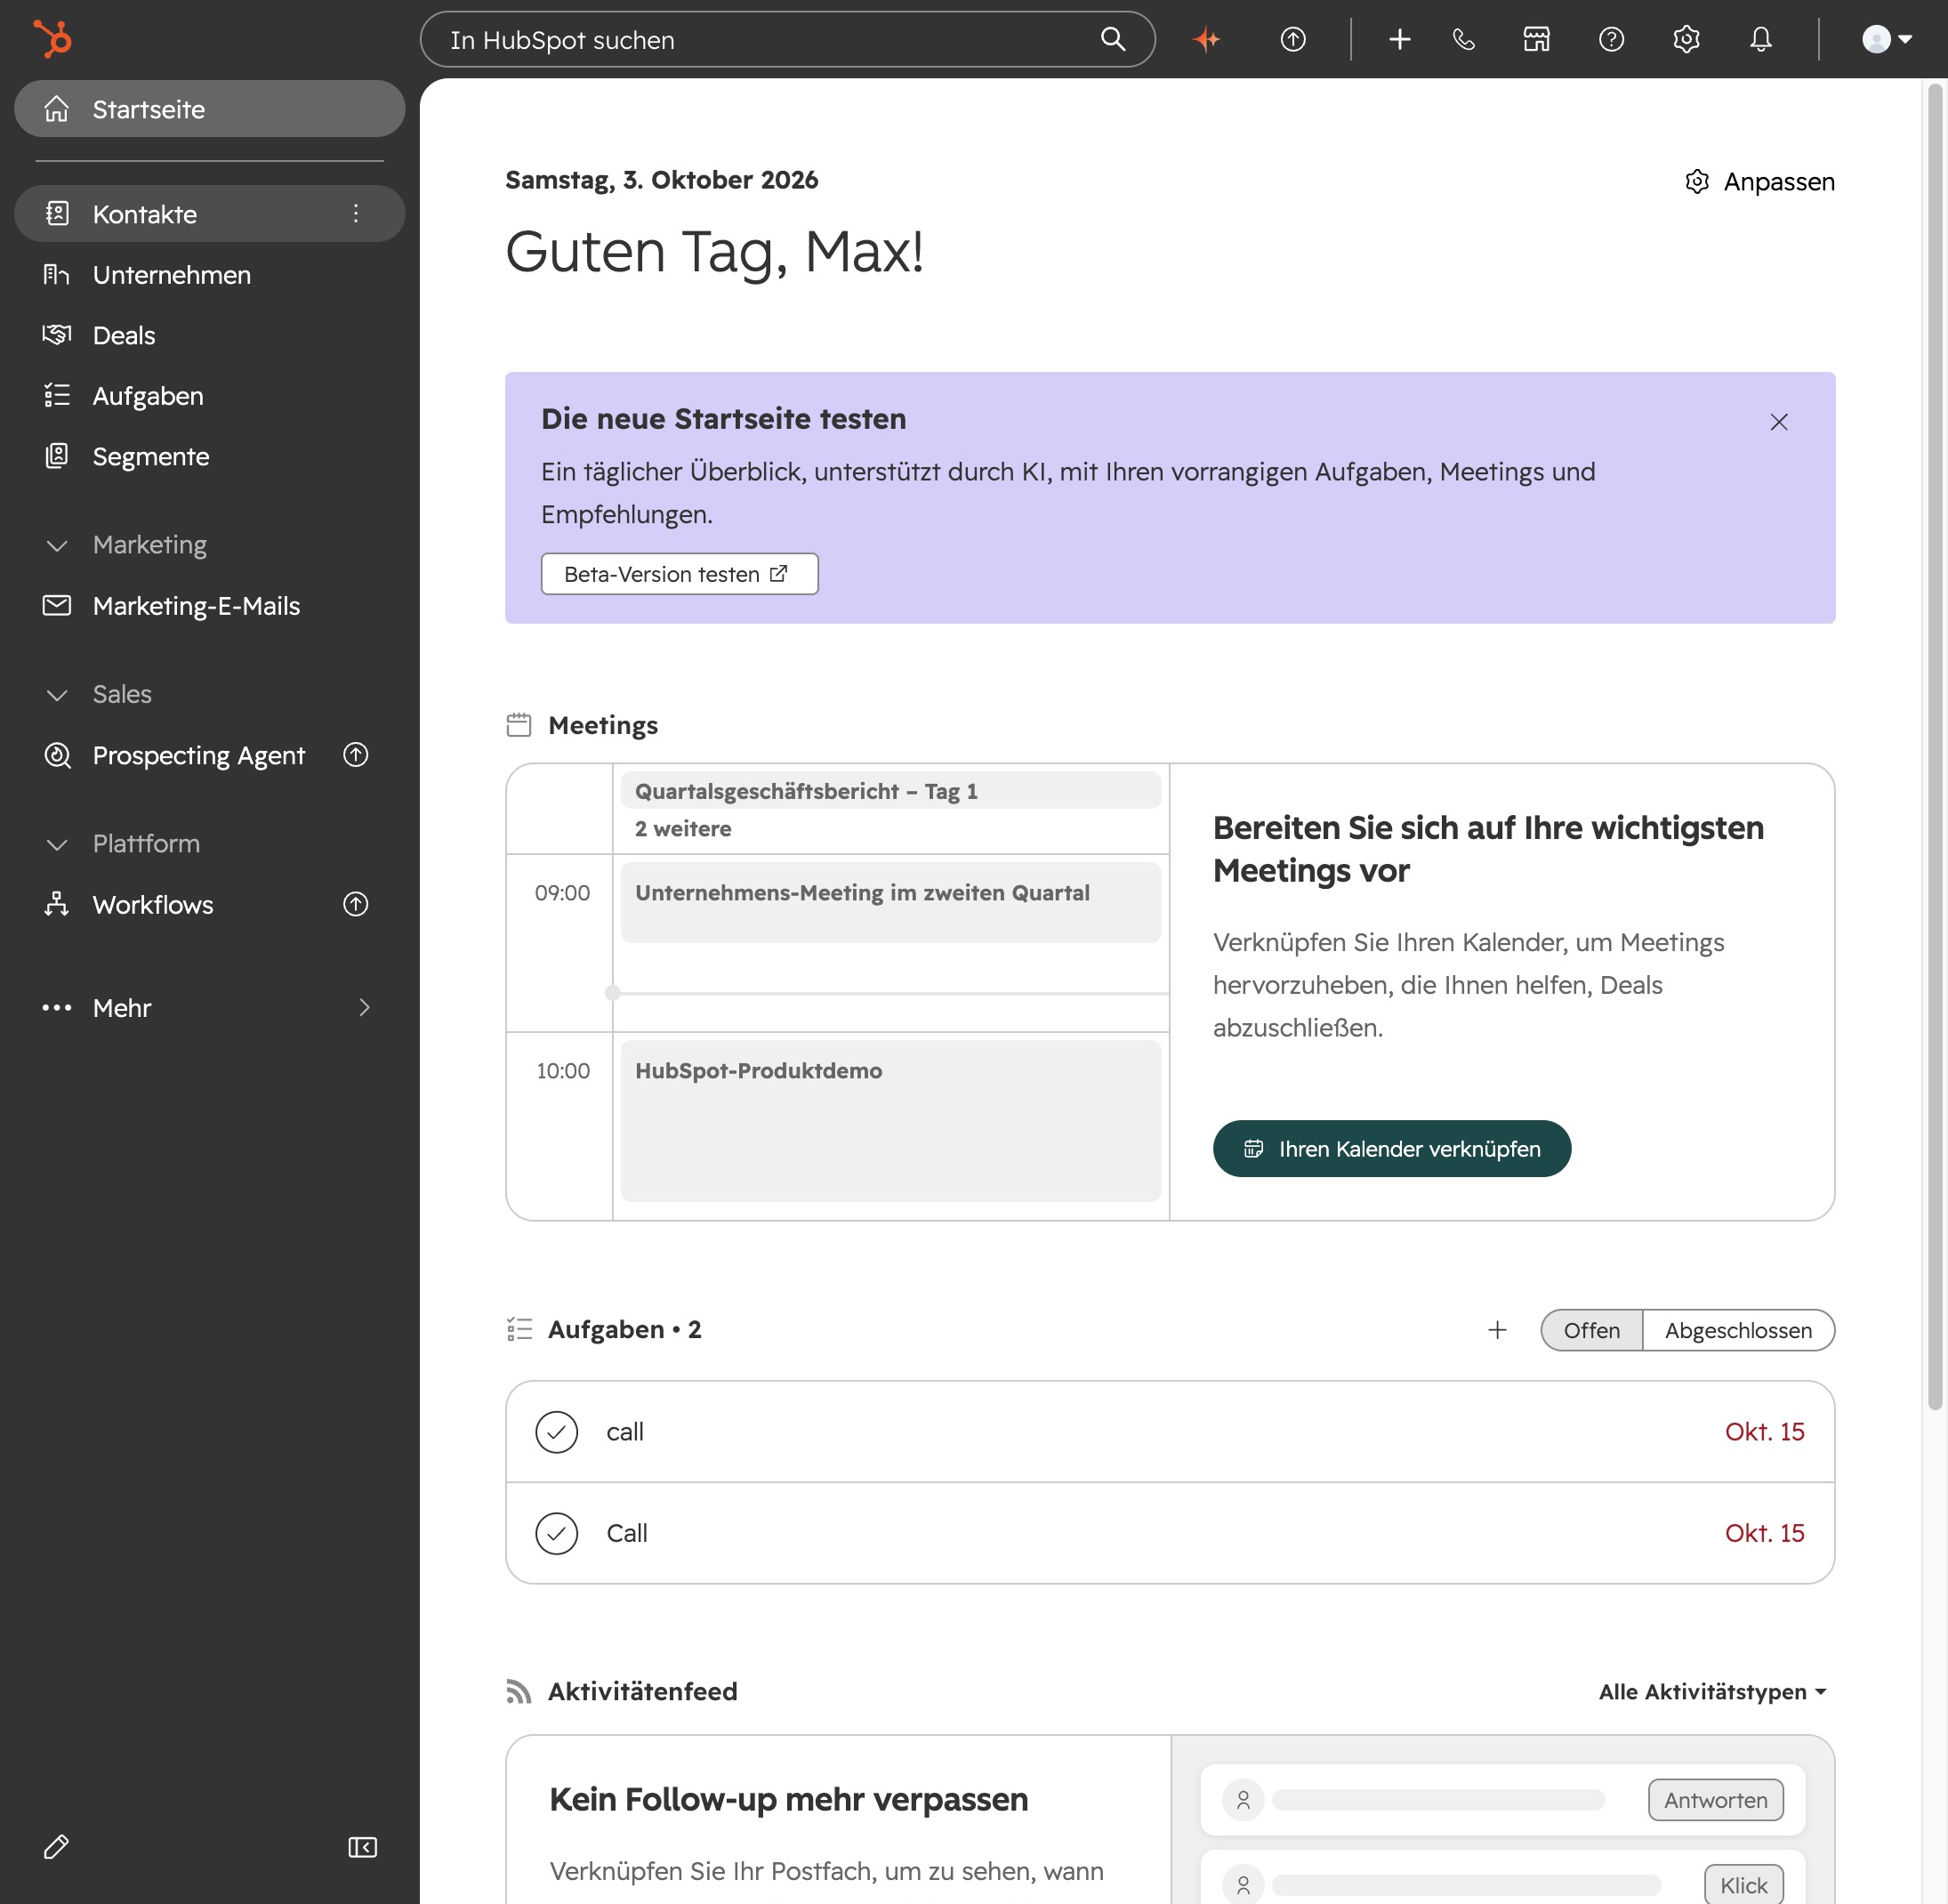Viewport: 1948px width, 1904px height.
Task: Open the create plus menu in top bar
Action: click(1399, 39)
